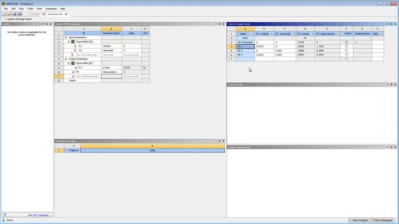399x224 pixels.
Task: Open the Edit menu
Action: (13, 9)
